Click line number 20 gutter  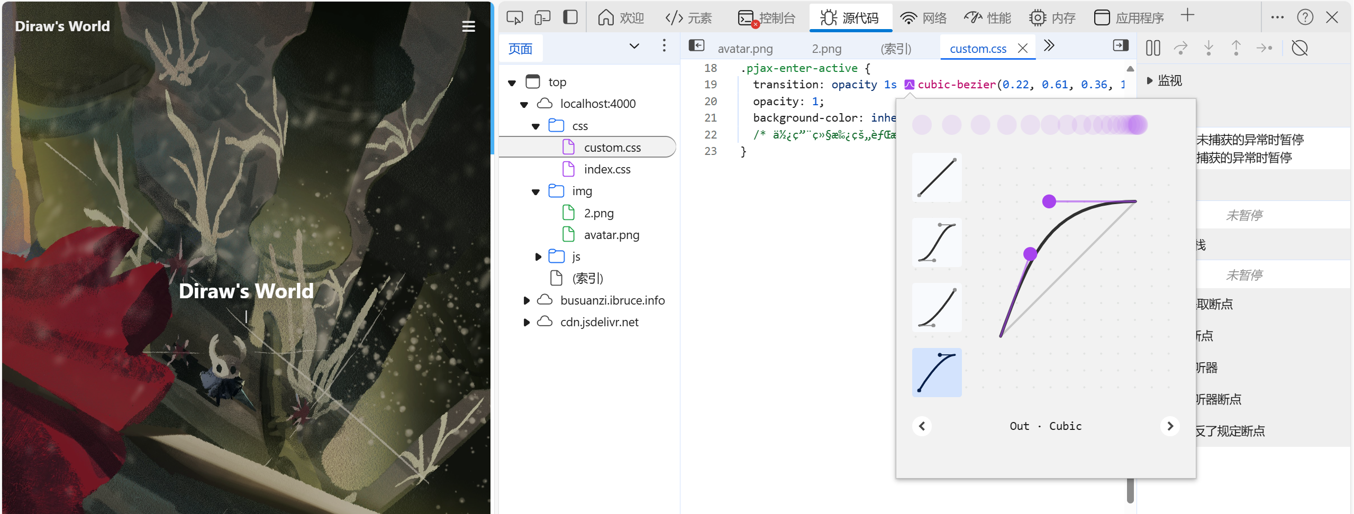(711, 102)
